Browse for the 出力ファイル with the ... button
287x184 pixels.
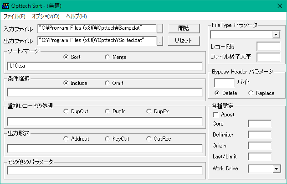coord(160,41)
